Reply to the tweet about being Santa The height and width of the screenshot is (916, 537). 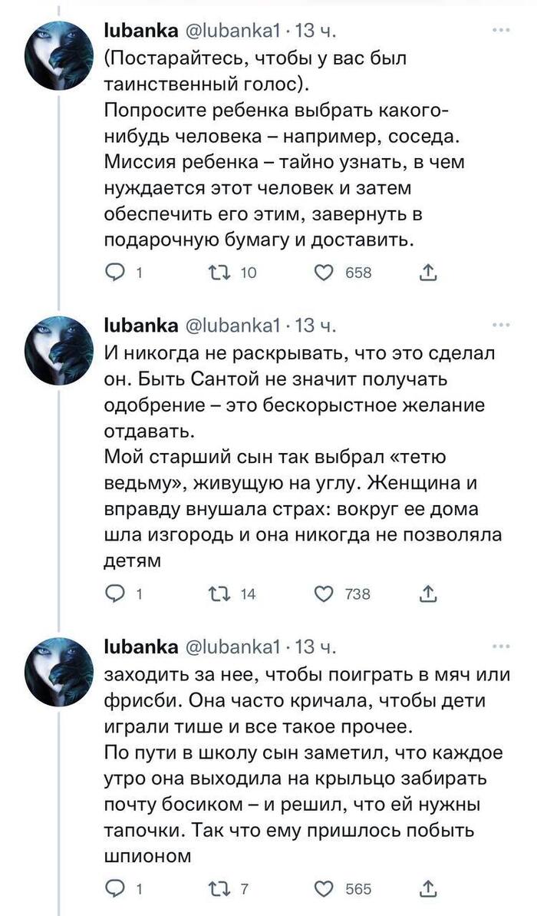tap(114, 593)
